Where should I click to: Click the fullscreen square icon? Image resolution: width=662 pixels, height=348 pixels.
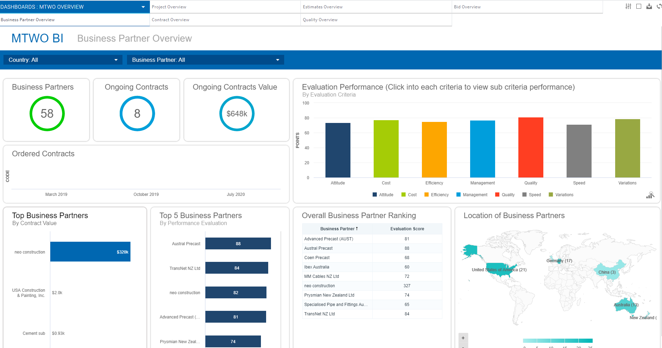coord(639,6)
